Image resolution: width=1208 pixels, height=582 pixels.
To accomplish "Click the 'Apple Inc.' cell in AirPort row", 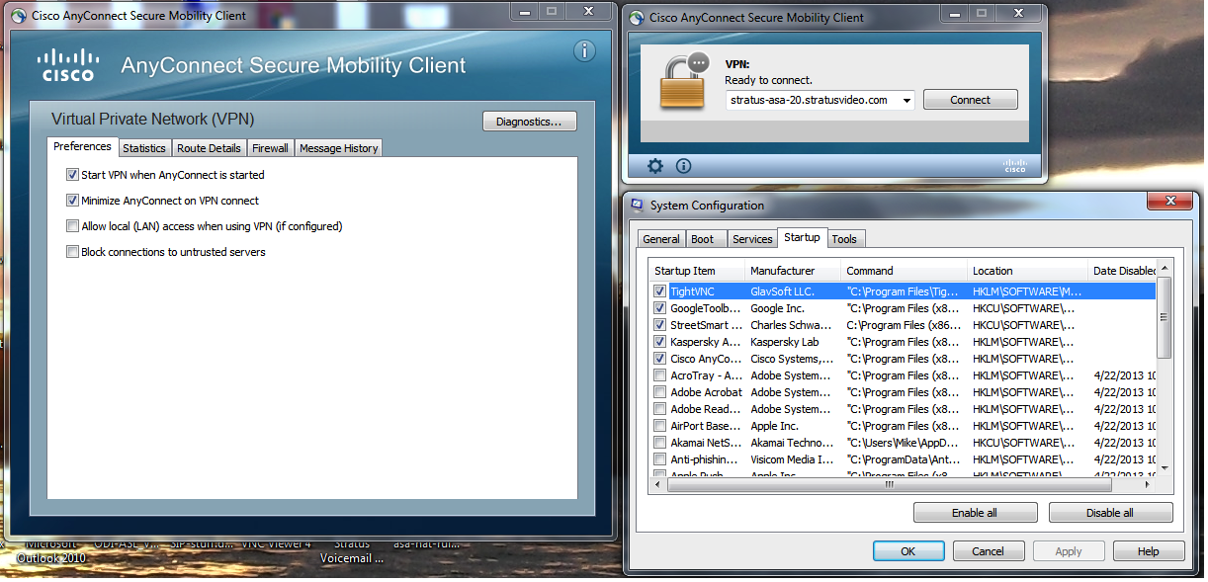I will [x=774, y=426].
